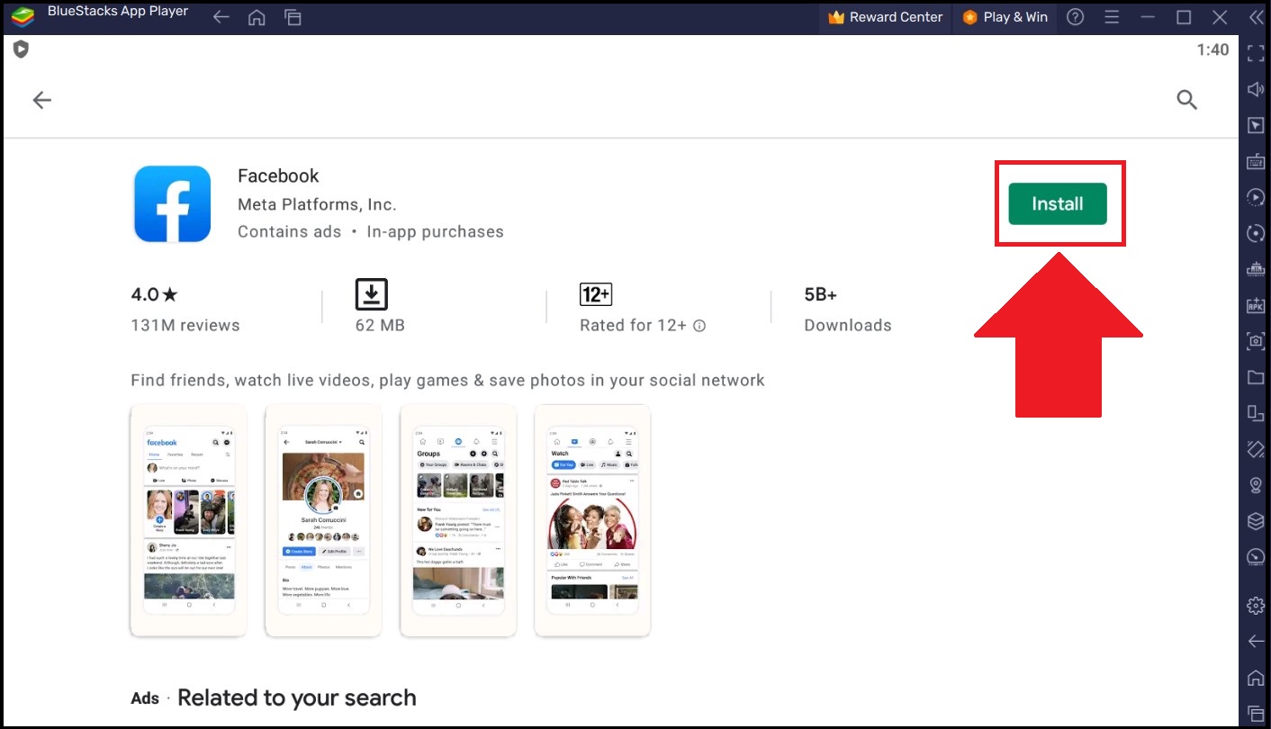Click the 1:40 clock in status bar

[x=1212, y=49]
